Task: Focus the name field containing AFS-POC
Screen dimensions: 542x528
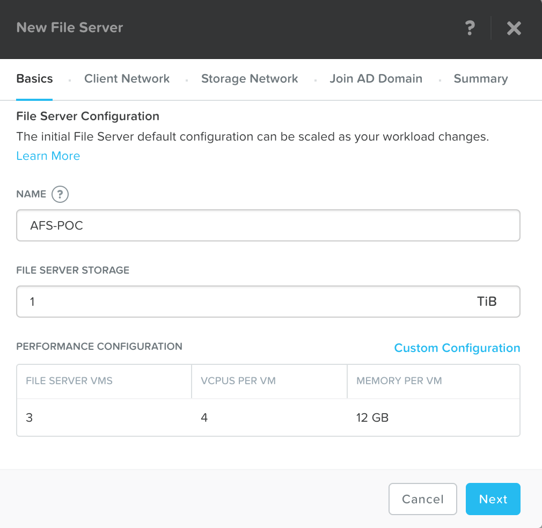Action: [x=268, y=225]
